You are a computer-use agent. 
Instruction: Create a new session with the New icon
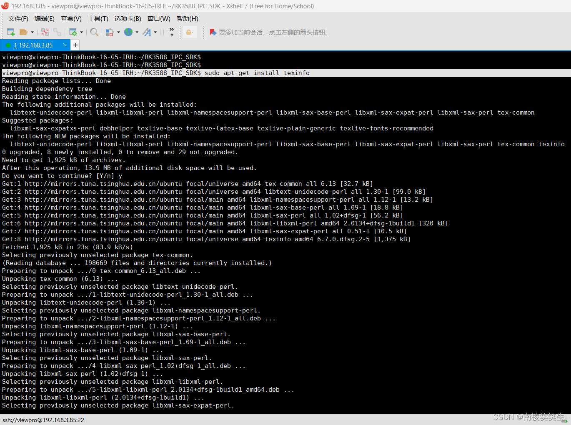coord(11,32)
